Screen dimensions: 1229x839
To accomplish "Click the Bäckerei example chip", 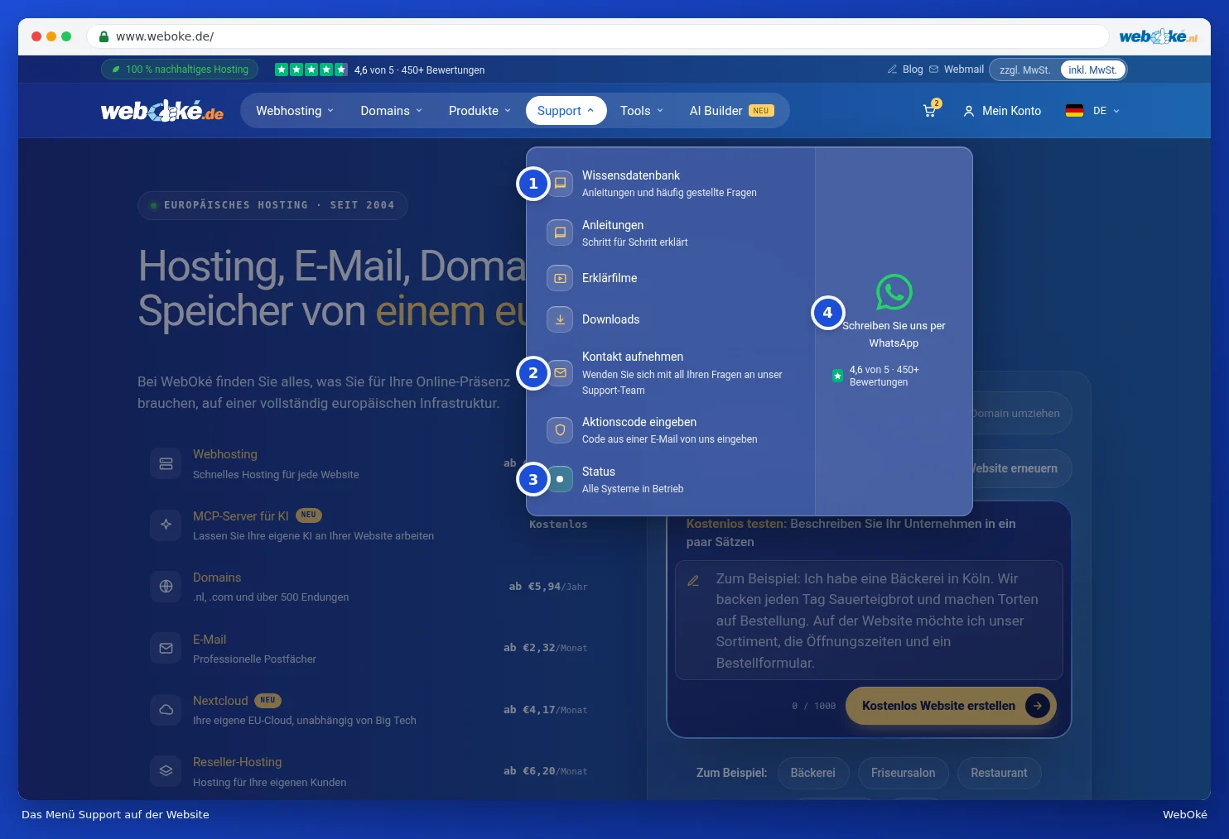I will click(812, 773).
